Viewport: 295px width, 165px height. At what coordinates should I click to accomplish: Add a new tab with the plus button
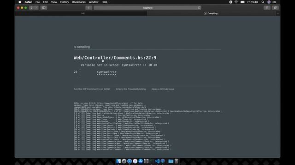[x=278, y=13]
